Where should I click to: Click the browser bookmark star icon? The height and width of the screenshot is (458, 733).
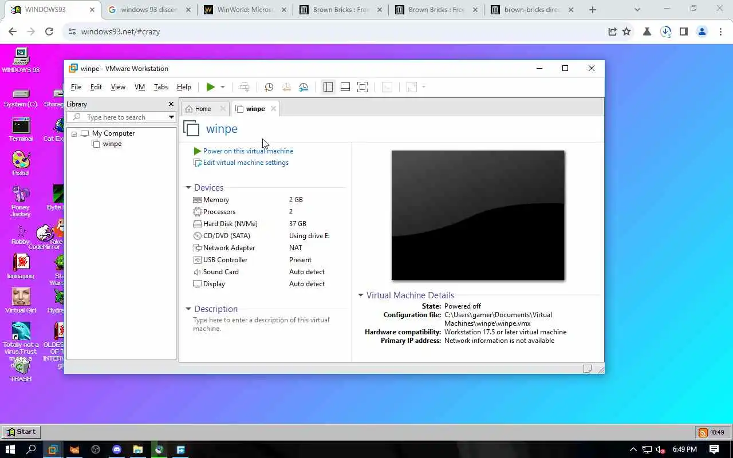[626, 31]
